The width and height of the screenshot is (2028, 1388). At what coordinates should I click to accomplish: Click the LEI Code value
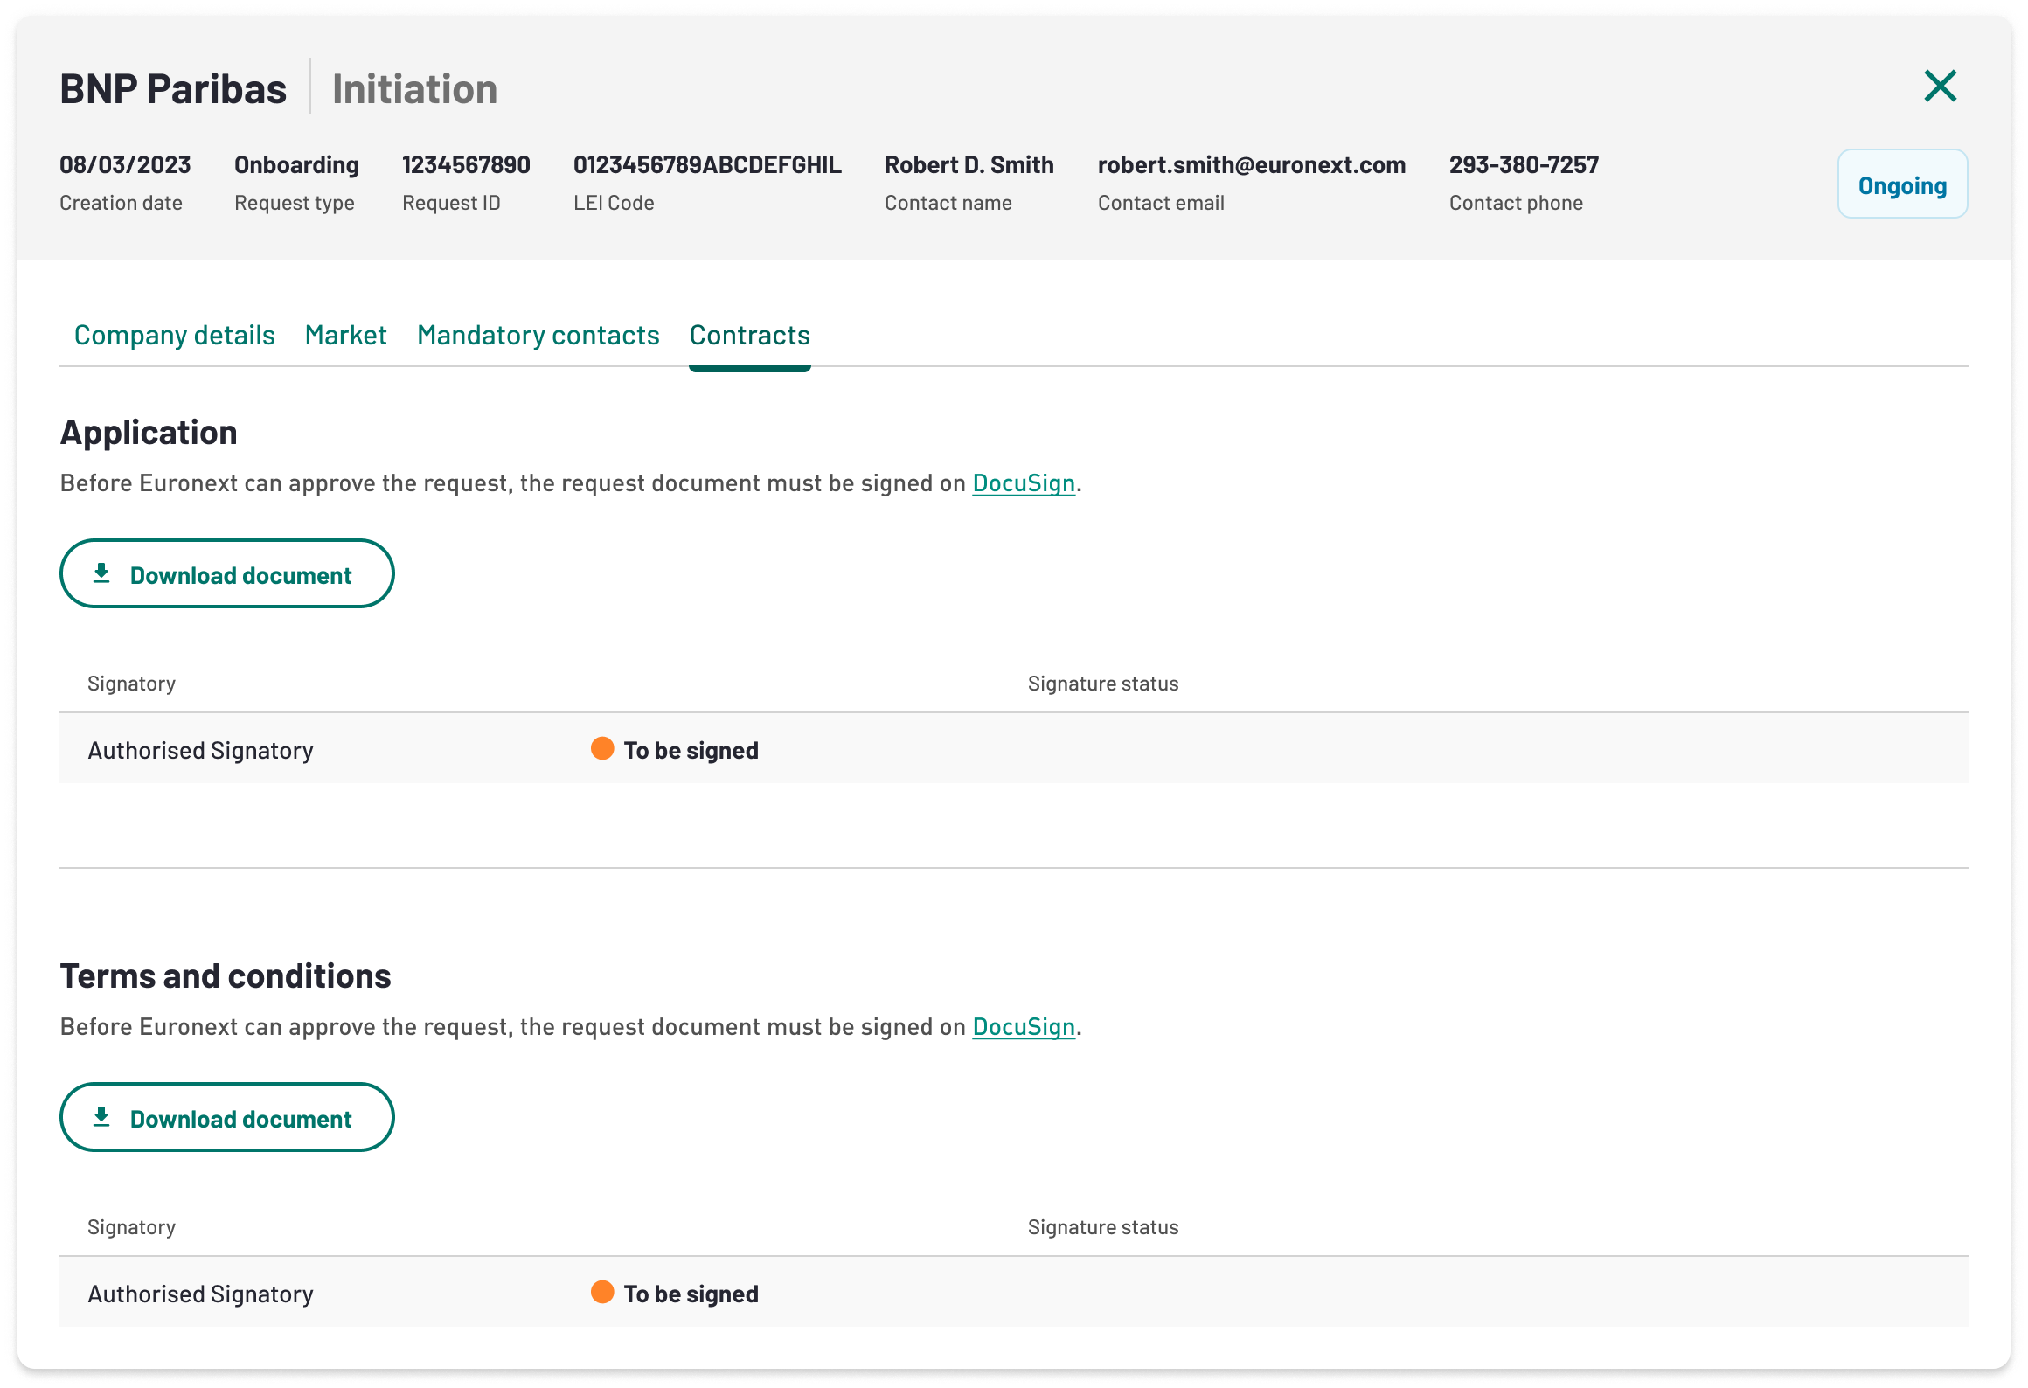706,165
